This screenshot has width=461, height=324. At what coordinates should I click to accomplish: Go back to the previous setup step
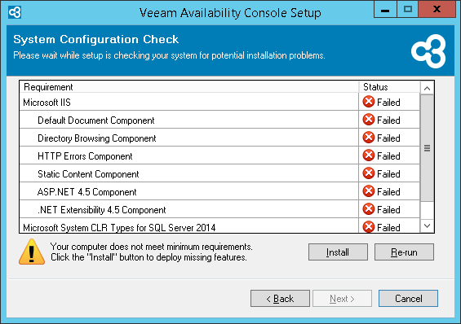(280, 299)
